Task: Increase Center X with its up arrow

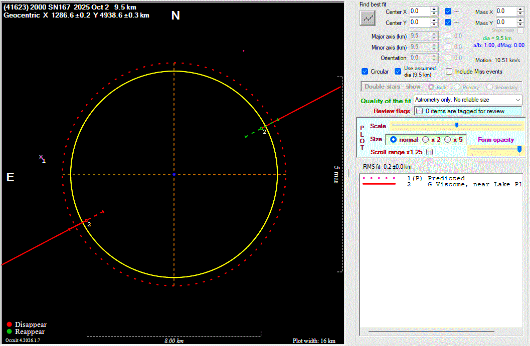Action: click(434, 9)
